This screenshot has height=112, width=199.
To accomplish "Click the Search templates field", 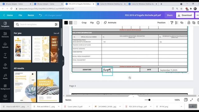I will (x=36, y=24).
